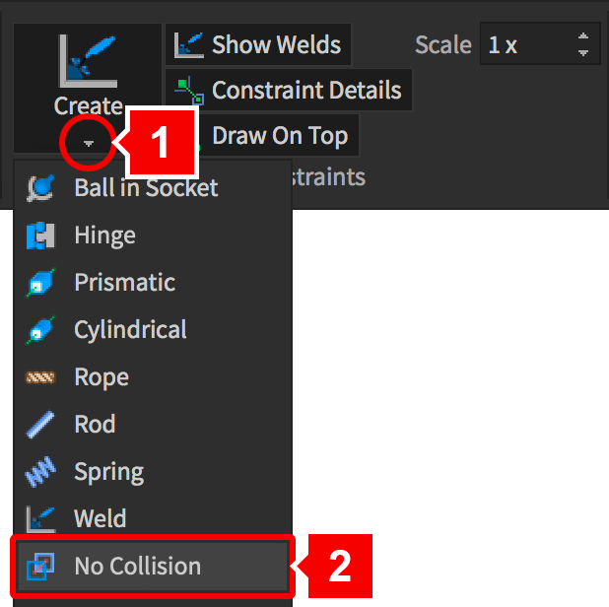Choose the No Collision menu entry
Image resolution: width=609 pixels, height=607 pixels.
pos(137,566)
